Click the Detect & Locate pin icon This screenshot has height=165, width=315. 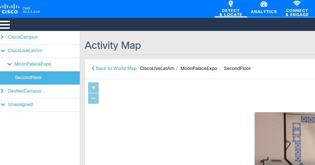pos(231,4)
